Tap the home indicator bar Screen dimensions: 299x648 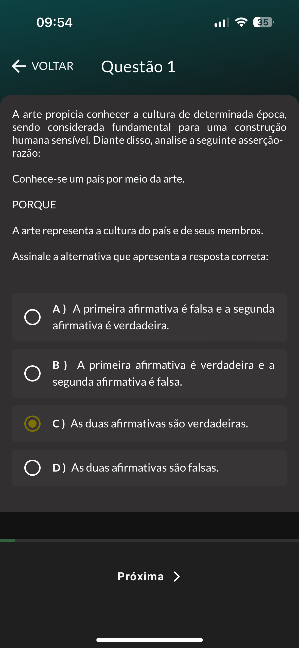point(149,640)
